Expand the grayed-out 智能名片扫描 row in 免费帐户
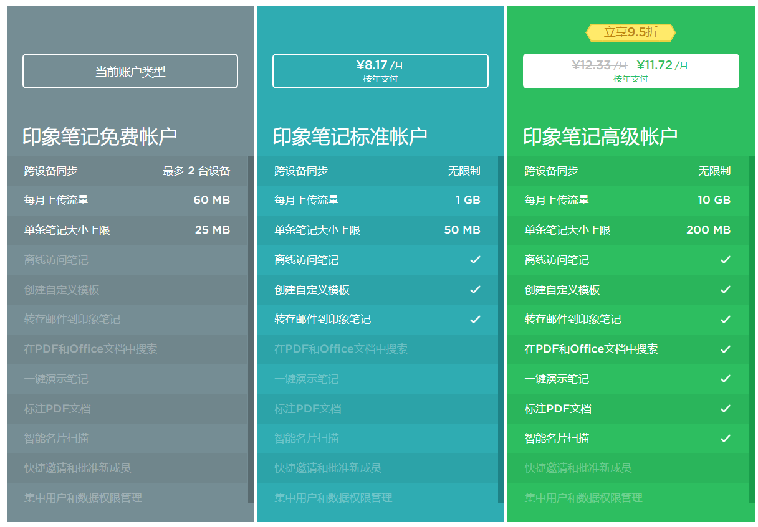 (130, 439)
